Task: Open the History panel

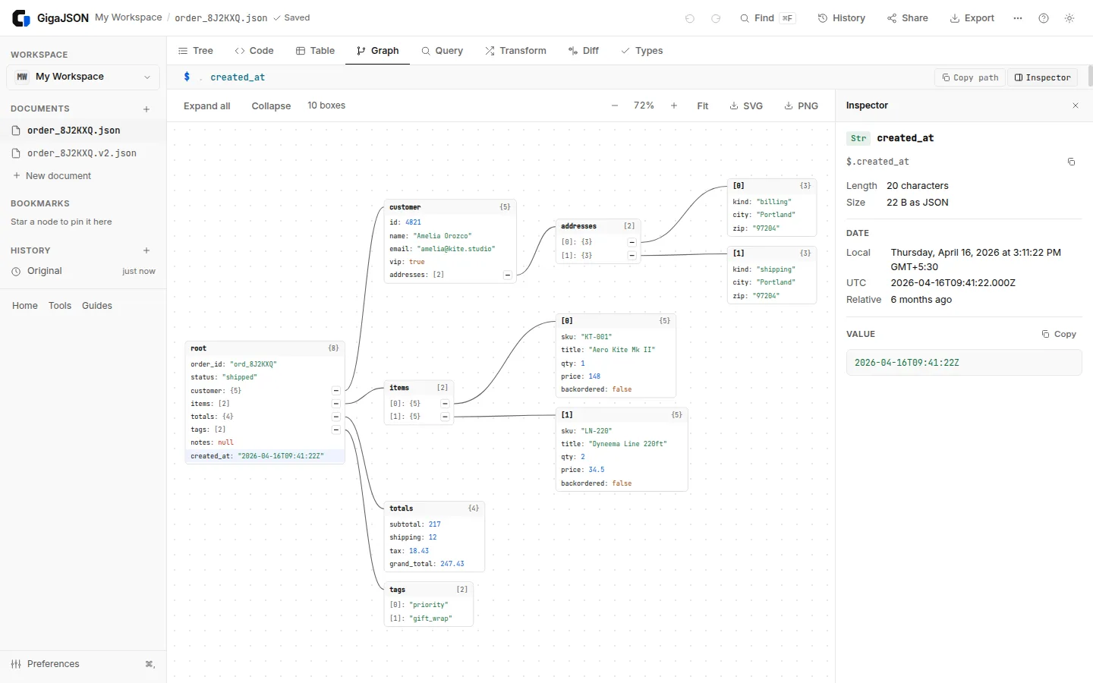Action: point(842,18)
